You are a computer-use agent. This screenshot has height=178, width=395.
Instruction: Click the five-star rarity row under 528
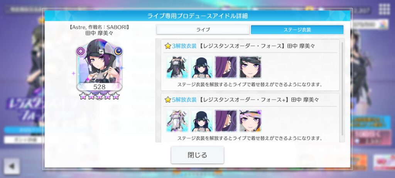(99, 96)
